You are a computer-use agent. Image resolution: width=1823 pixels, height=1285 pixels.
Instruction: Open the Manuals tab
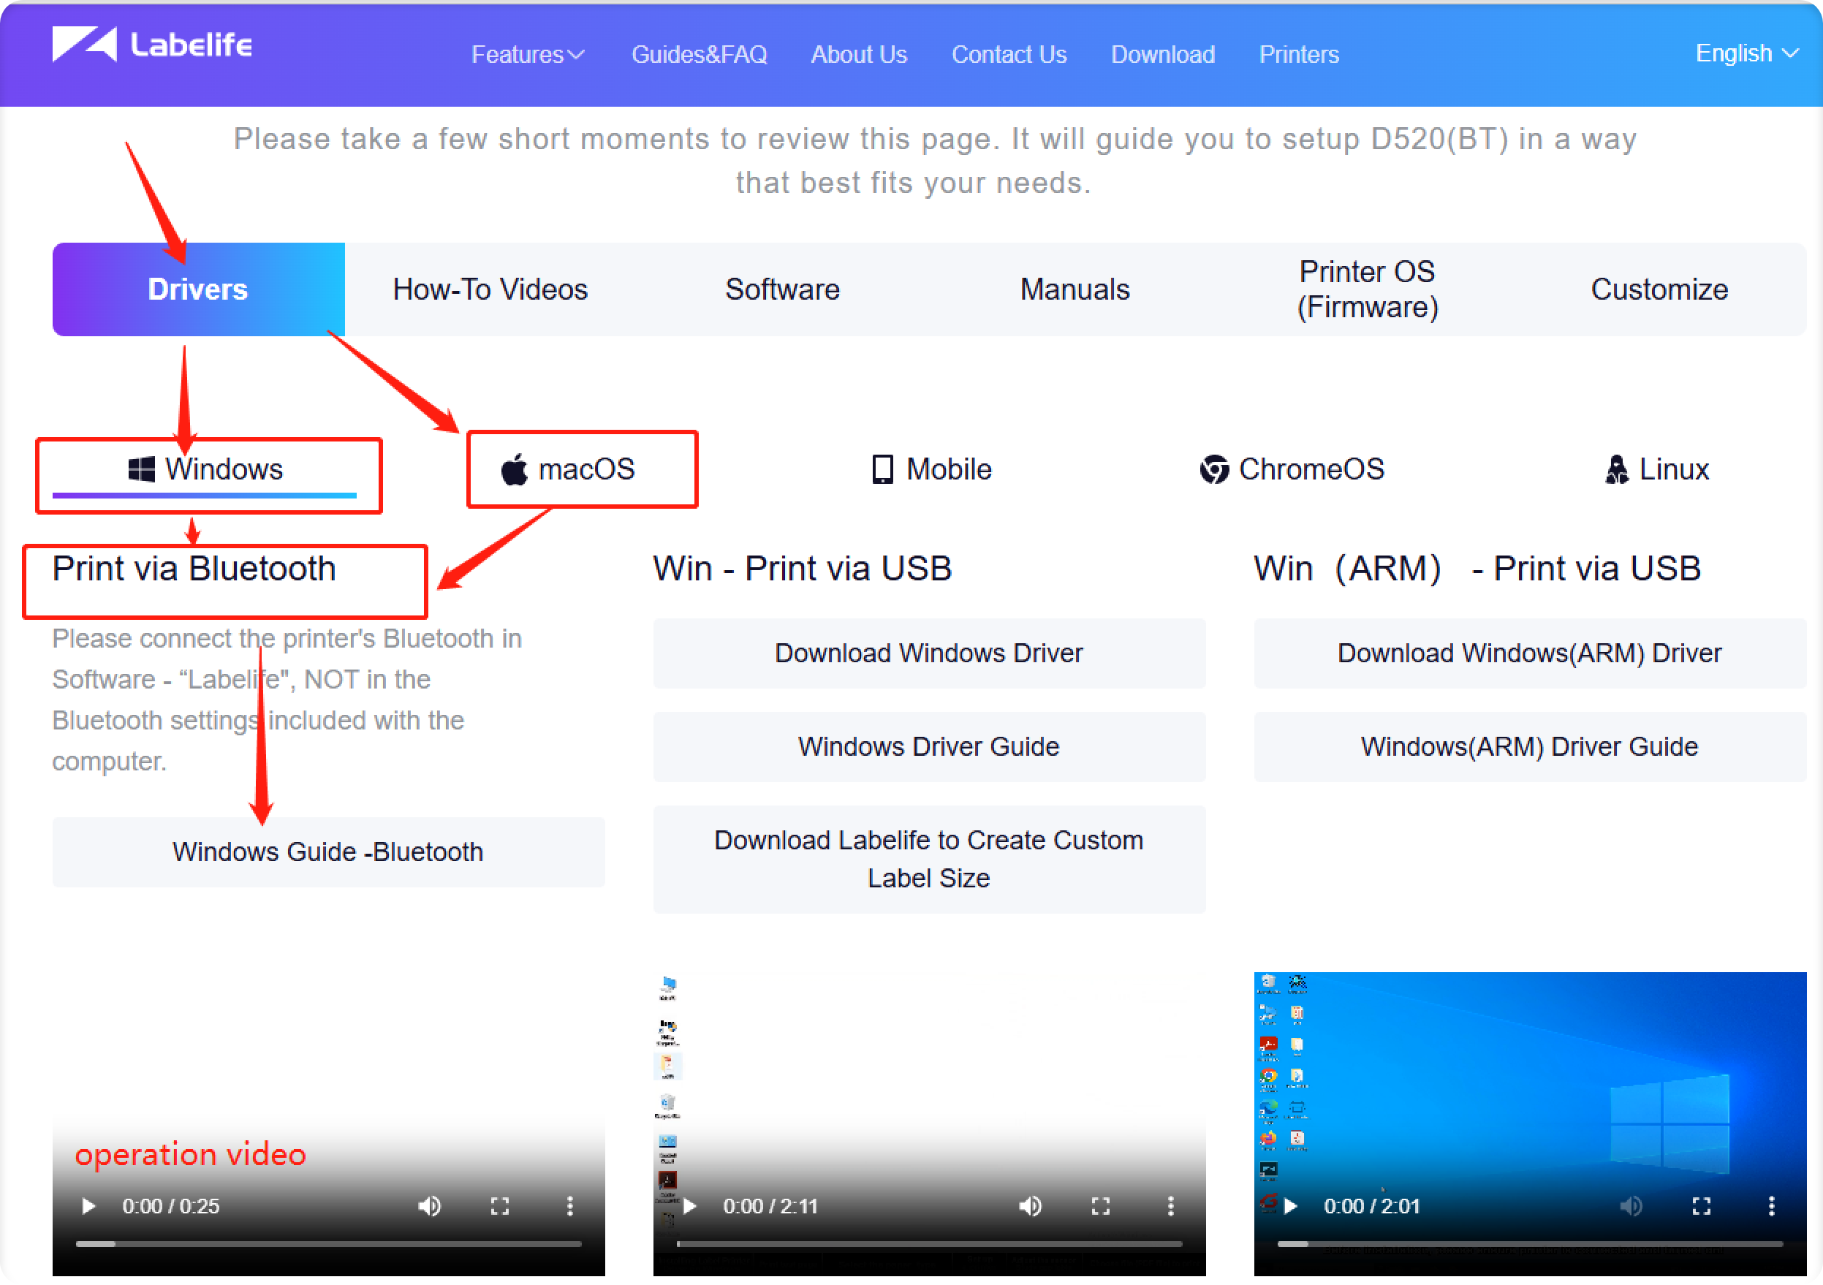1075,290
